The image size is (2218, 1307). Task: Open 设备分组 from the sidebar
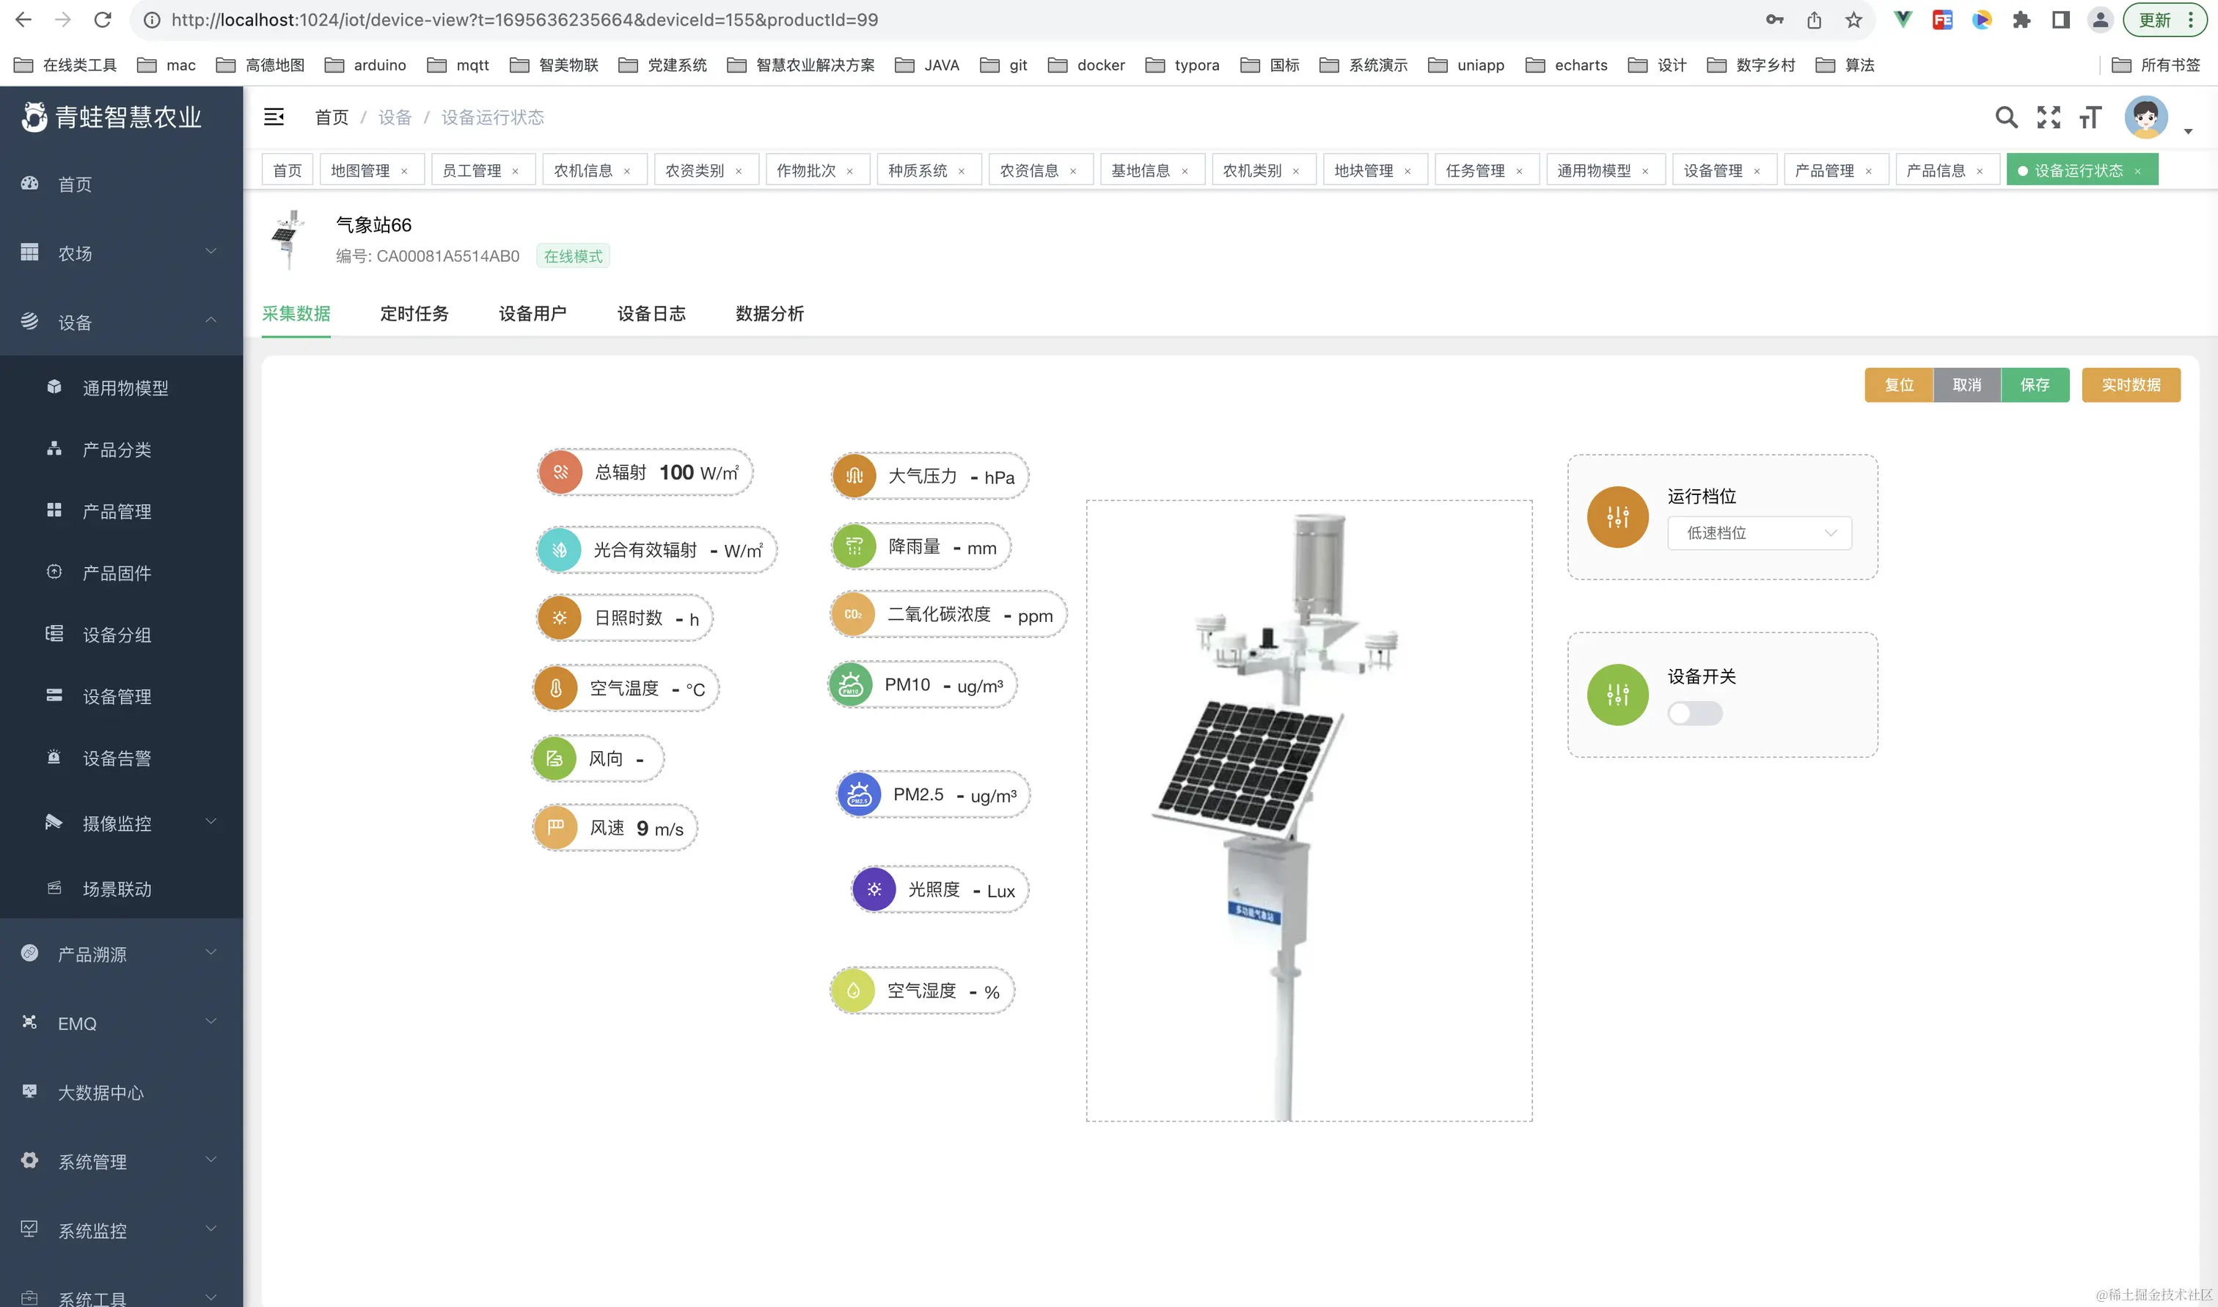pos(117,634)
